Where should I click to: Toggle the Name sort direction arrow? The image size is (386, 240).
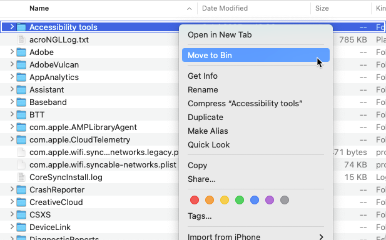point(189,9)
